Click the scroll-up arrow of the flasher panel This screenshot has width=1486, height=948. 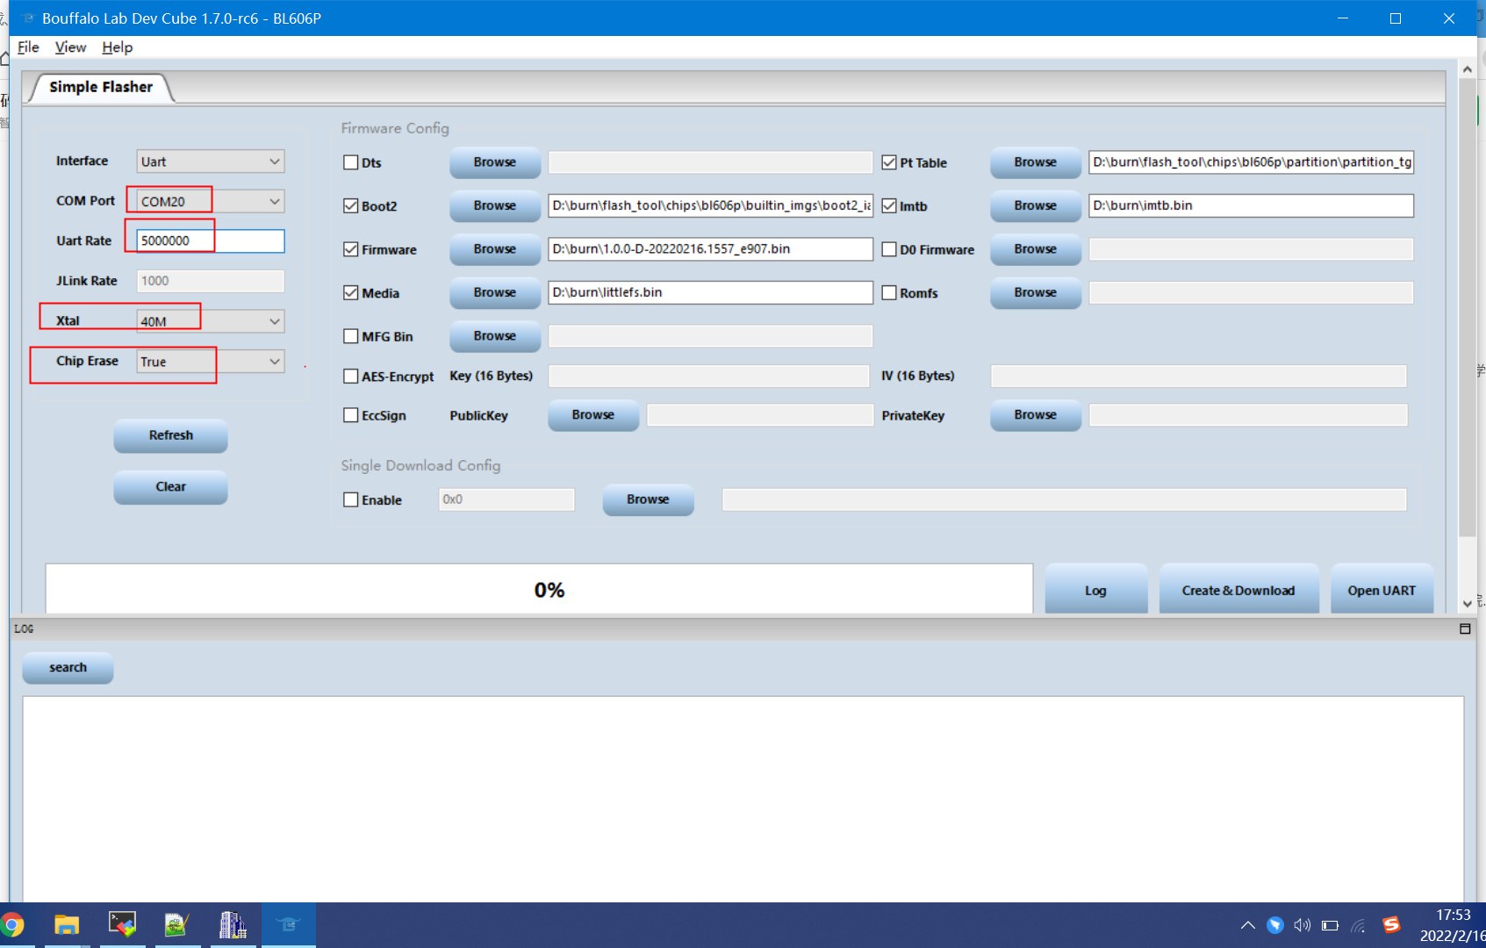[1468, 68]
